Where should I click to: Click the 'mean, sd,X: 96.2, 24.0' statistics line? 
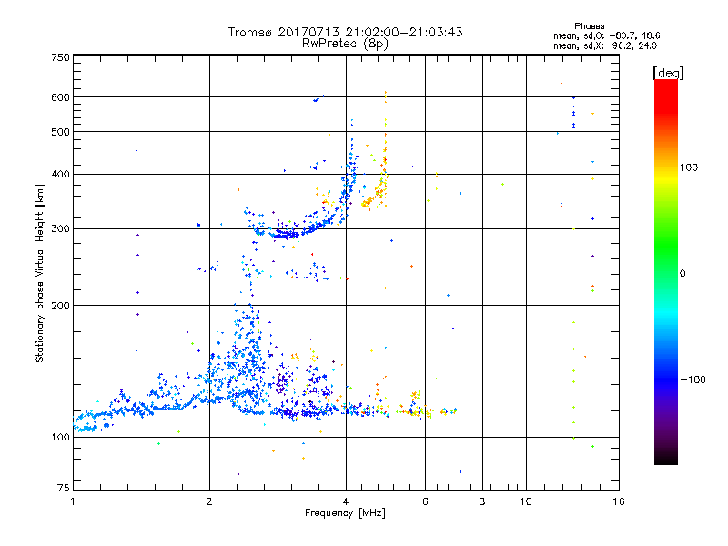(x=605, y=45)
